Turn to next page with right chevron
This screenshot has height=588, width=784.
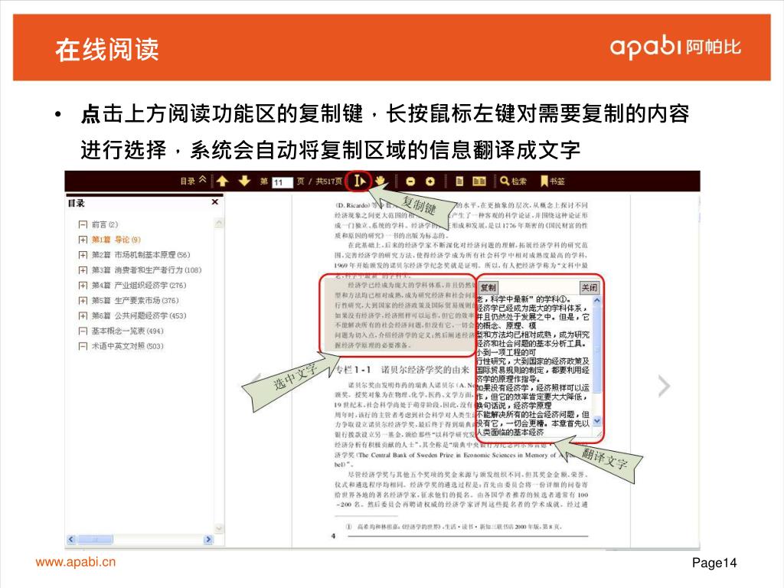664,386
